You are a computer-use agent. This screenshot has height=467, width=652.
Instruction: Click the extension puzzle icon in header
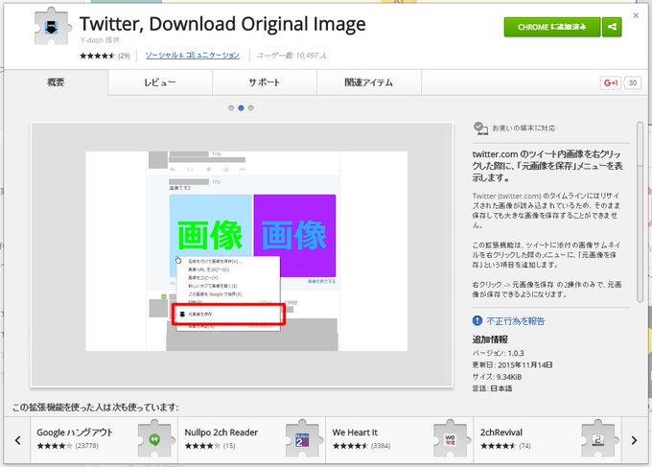coord(52,27)
